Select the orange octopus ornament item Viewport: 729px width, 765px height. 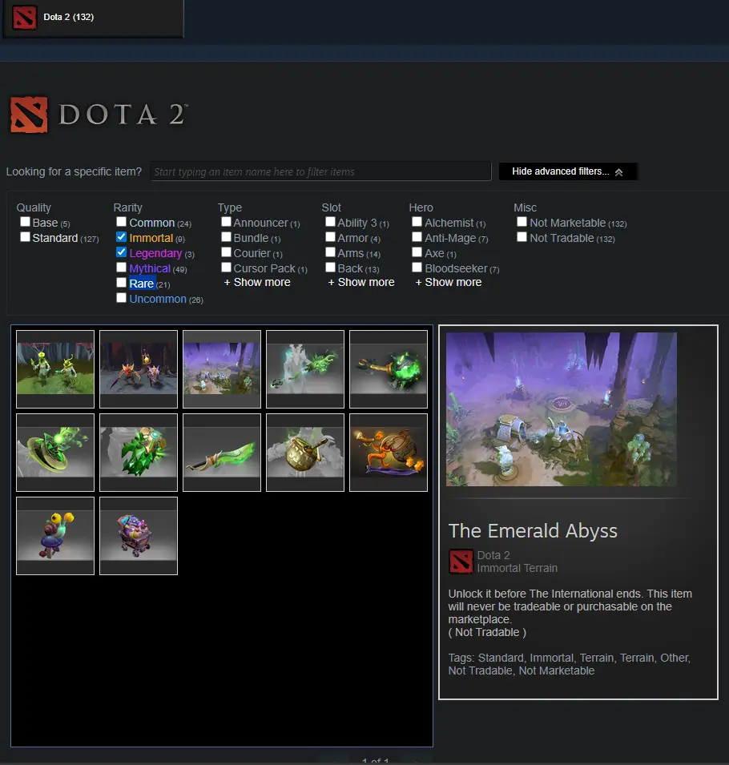pos(389,453)
